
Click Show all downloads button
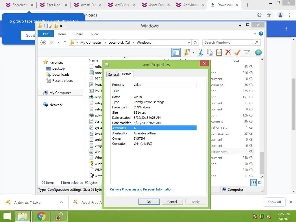coord(274,202)
